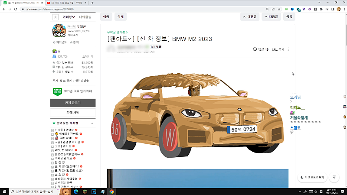Click the BMW M2 fan art image

tap(198, 115)
